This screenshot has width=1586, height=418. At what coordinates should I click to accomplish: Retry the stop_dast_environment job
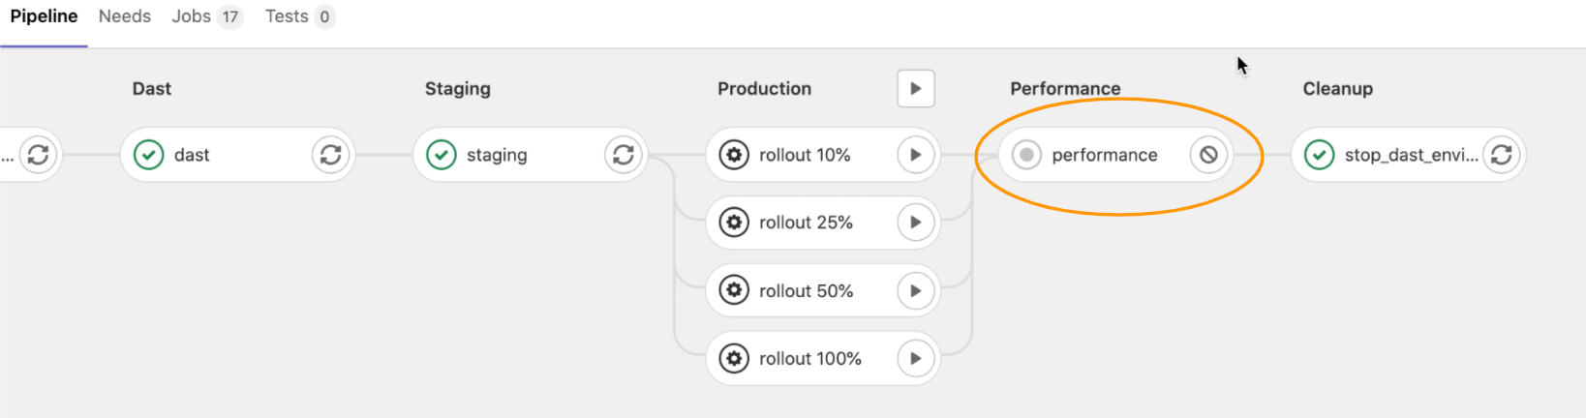pos(1501,155)
